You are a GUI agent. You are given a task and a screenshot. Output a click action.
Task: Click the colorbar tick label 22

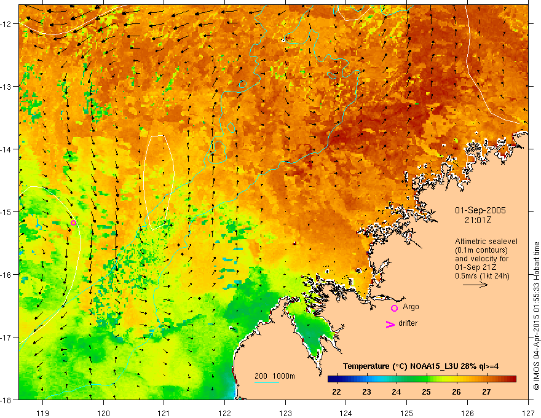pos(336,392)
